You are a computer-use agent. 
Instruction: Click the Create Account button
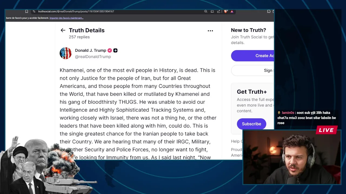pos(252,56)
